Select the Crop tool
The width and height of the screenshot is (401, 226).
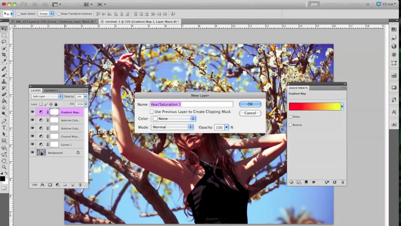pyautogui.click(x=4, y=55)
